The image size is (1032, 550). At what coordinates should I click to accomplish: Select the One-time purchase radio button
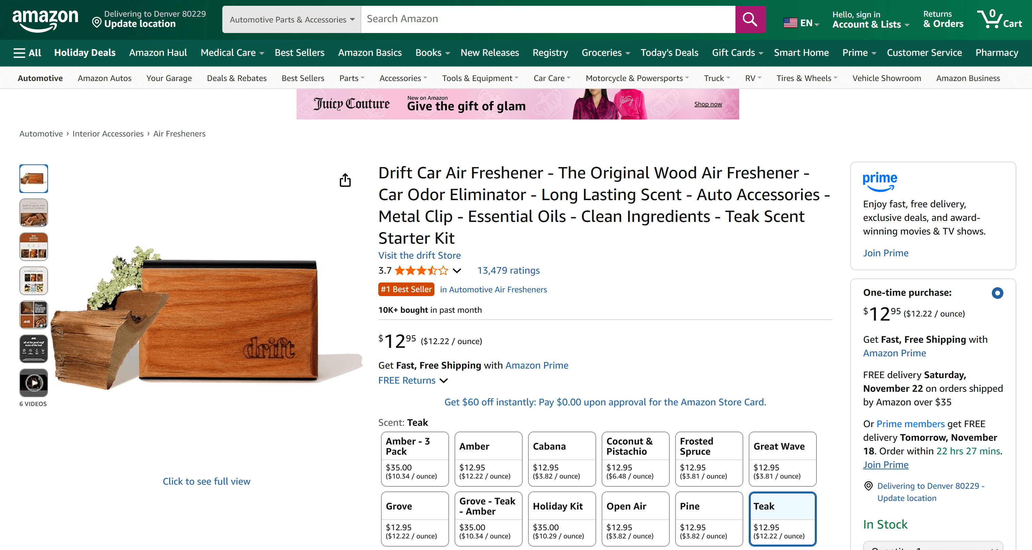(997, 293)
